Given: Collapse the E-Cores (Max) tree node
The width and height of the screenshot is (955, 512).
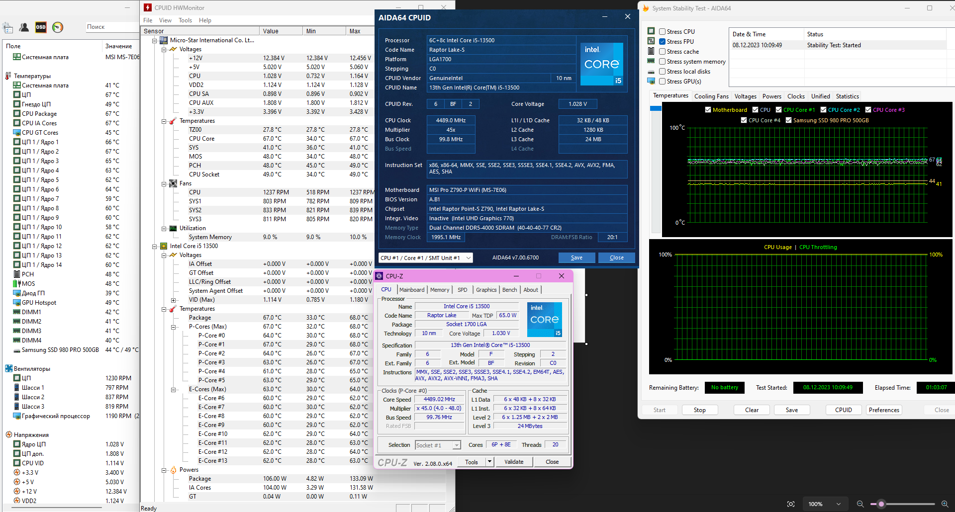Looking at the screenshot, I should pos(174,390).
